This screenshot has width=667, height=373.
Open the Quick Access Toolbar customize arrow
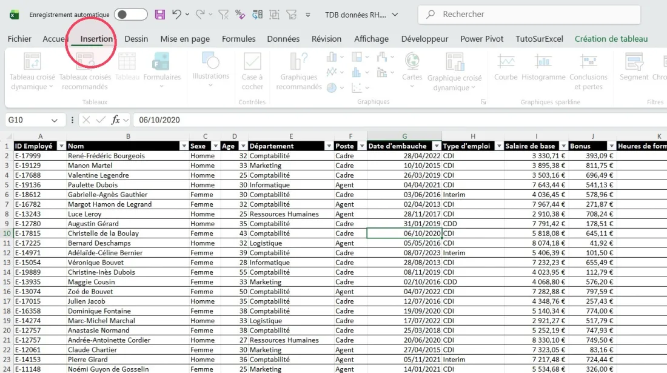pos(308,15)
